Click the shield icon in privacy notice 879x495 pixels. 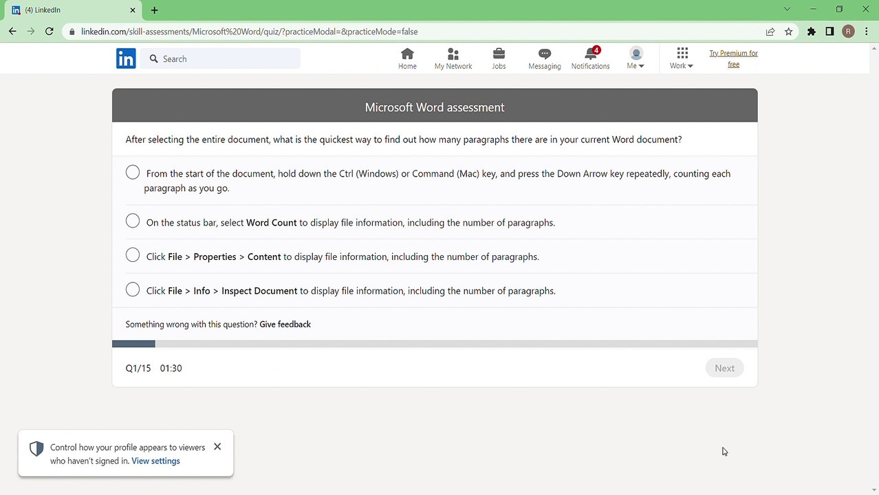point(36,449)
